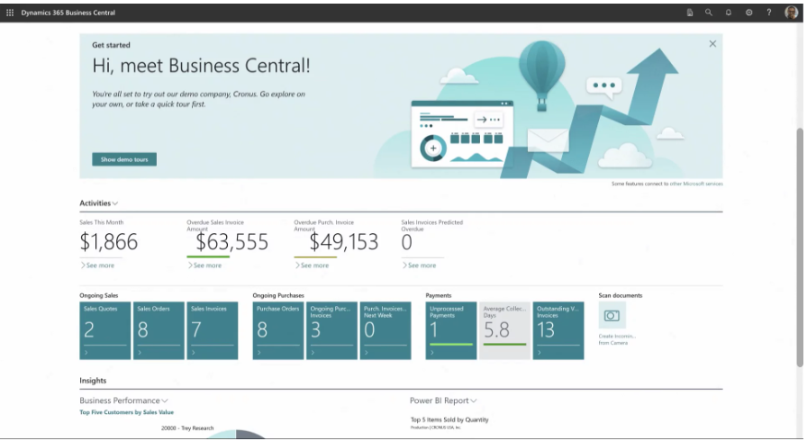
Task: Open the settings gear menu
Action: [x=748, y=13]
